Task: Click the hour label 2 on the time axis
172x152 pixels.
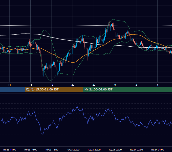Action: [x=136, y=85]
